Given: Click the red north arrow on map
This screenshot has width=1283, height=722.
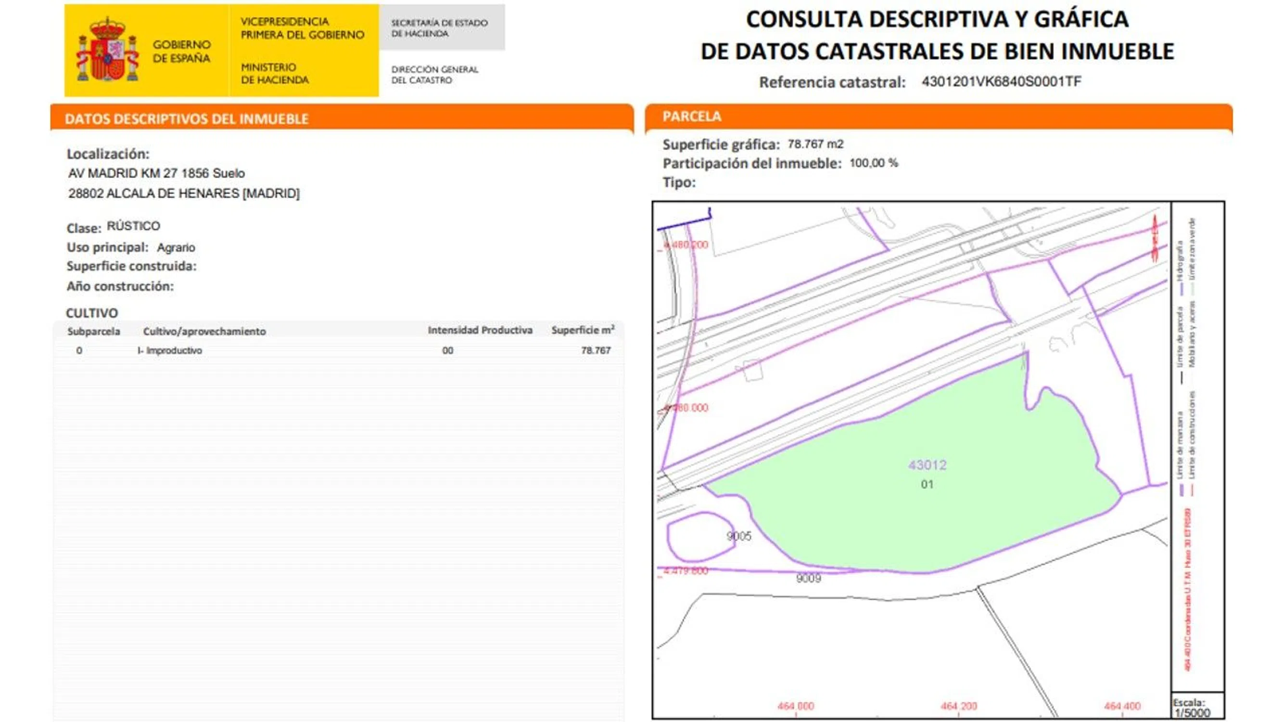Looking at the screenshot, I should 1155,239.
